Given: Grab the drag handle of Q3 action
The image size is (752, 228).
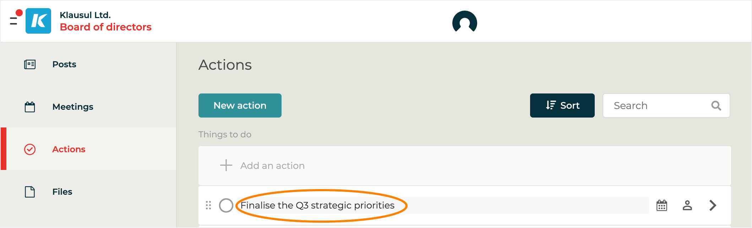Looking at the screenshot, I should (x=208, y=205).
